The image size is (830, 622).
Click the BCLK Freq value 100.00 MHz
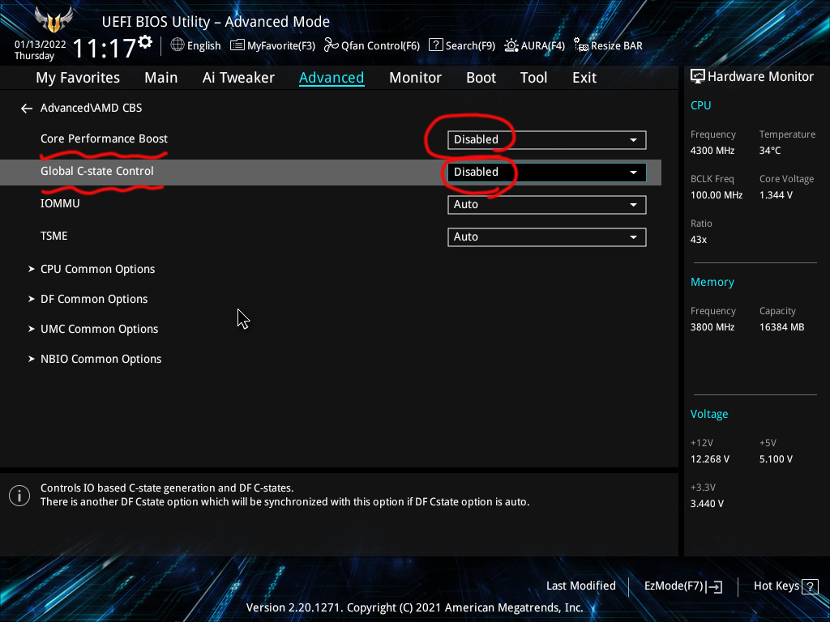tap(717, 195)
